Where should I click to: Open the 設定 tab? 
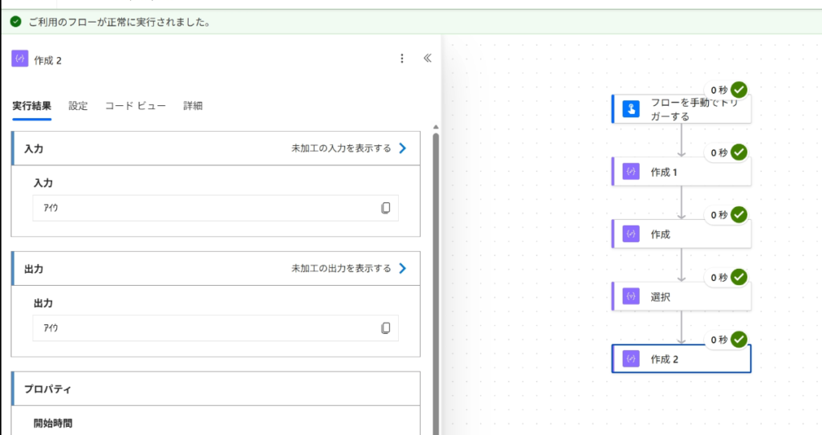78,106
